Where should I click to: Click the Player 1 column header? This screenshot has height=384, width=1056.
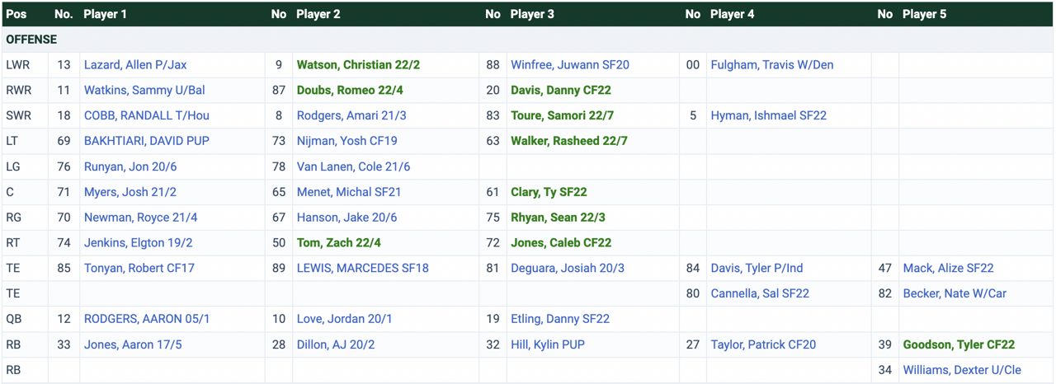point(106,14)
